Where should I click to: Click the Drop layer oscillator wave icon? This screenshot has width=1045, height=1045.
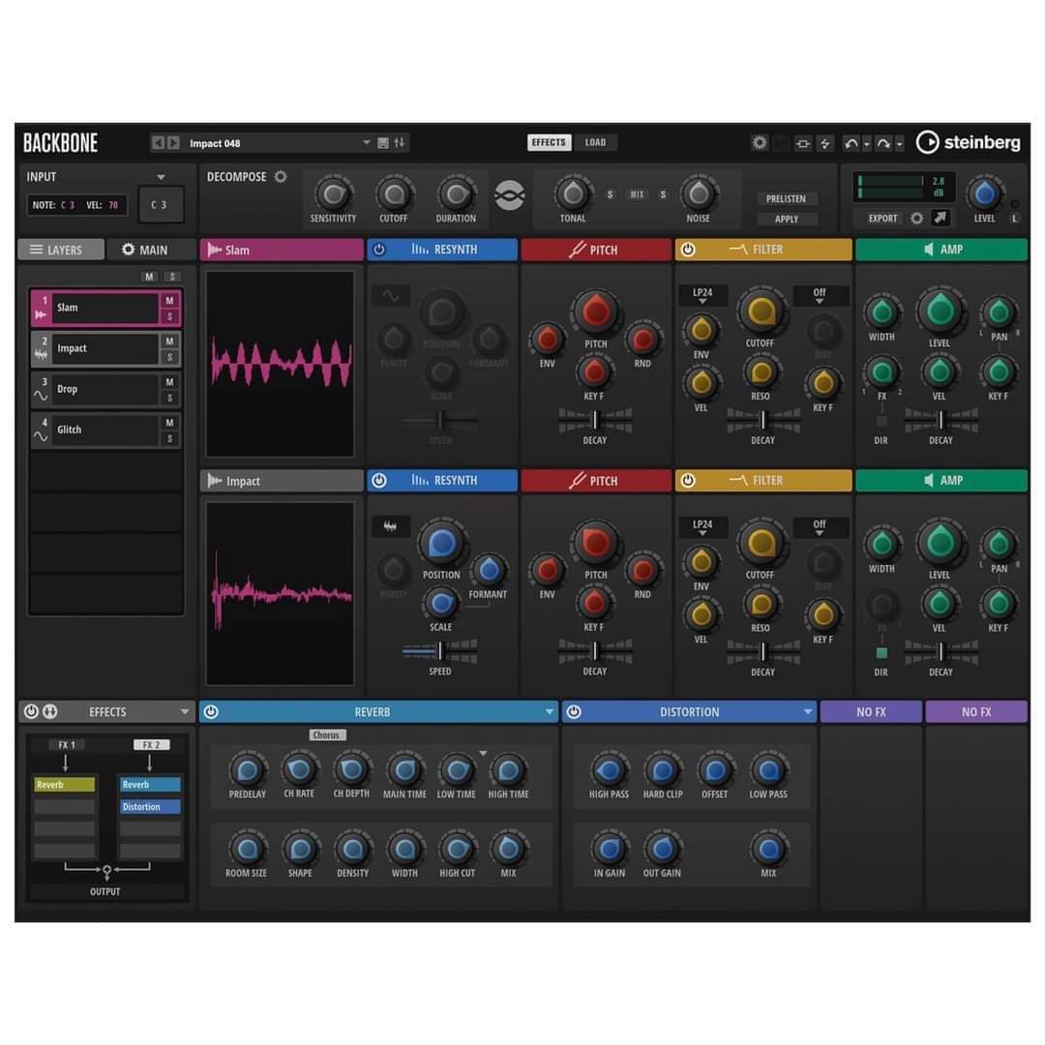coord(41,396)
